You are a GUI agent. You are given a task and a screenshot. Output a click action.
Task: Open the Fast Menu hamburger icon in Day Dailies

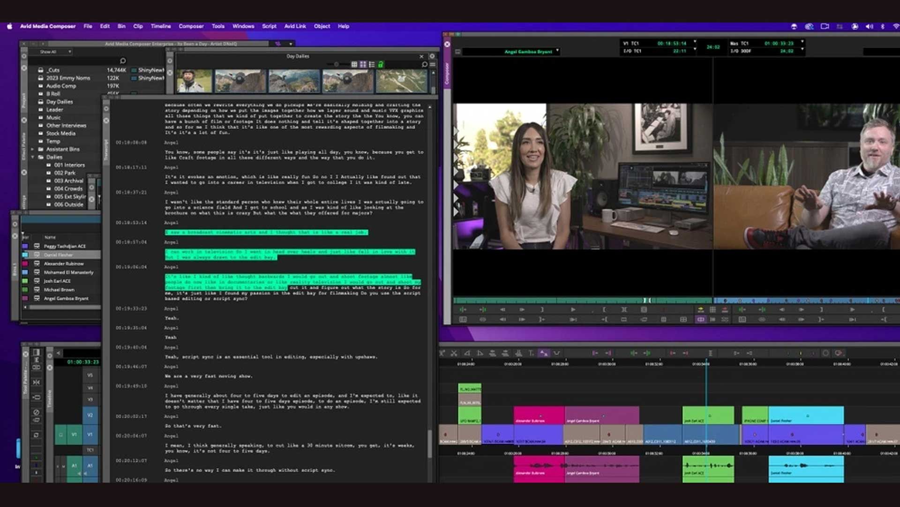431,65
